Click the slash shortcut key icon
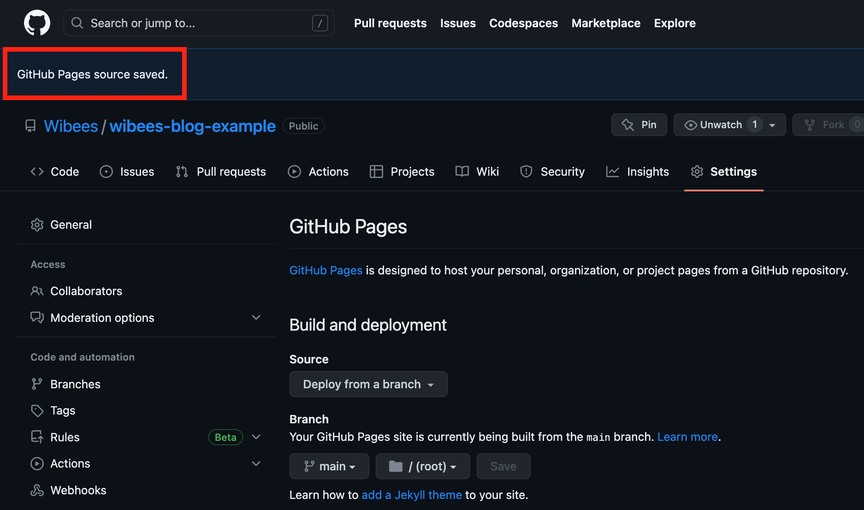The height and width of the screenshot is (510, 864). (320, 23)
